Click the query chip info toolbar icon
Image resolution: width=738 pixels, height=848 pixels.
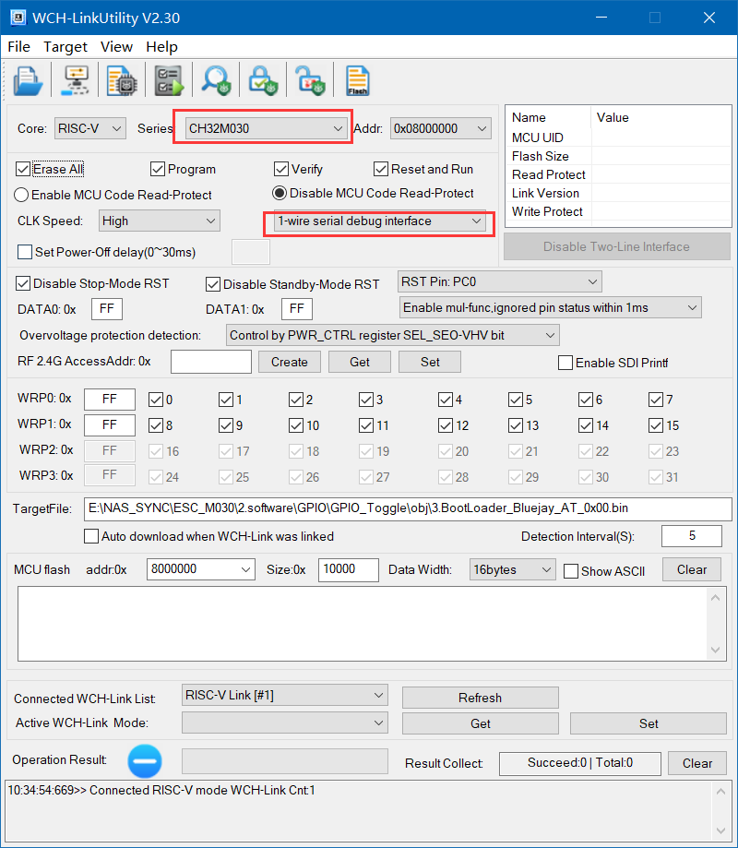coord(121,81)
